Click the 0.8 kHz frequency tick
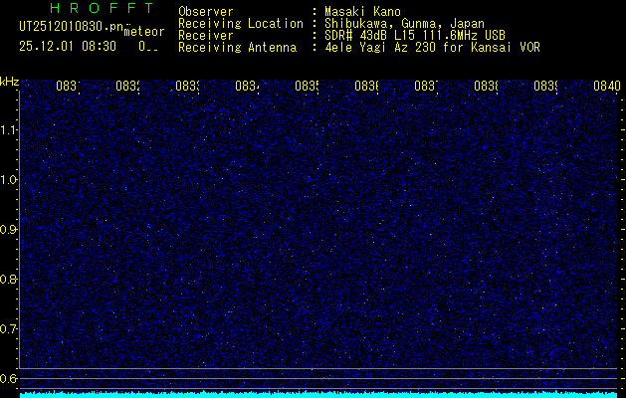This screenshot has height=398, width=626. coord(9,279)
